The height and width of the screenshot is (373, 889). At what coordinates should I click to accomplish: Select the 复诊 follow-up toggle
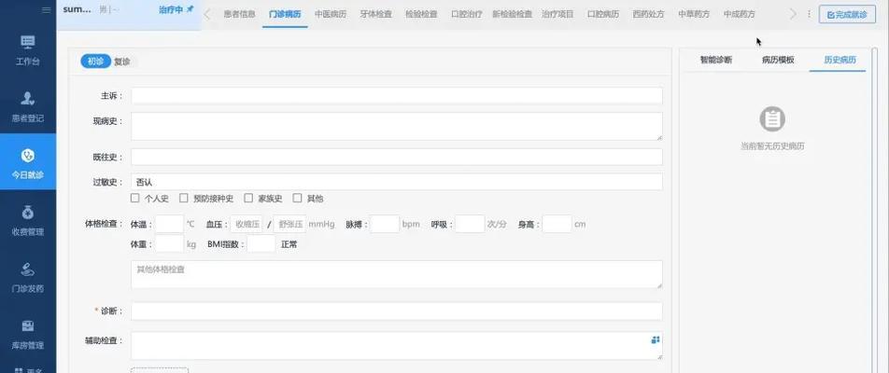pyautogui.click(x=122, y=62)
